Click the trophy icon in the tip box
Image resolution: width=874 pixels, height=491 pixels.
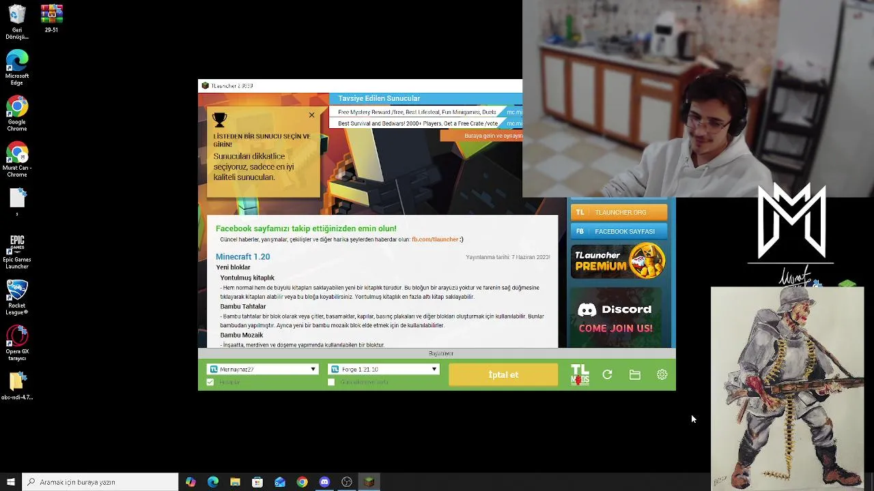(x=219, y=120)
